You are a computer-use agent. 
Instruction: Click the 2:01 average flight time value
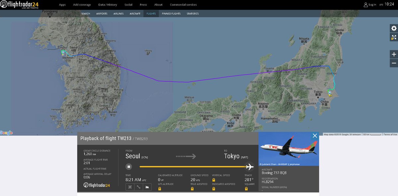pos(87,163)
